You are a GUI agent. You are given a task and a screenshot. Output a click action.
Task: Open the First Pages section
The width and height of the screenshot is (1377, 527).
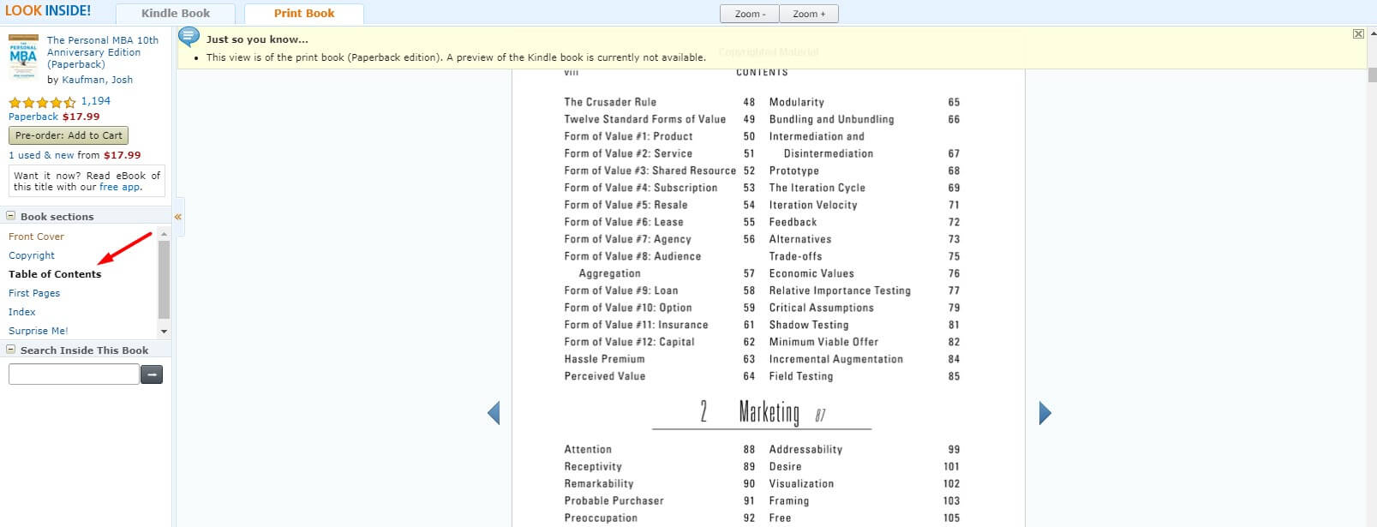pos(34,293)
